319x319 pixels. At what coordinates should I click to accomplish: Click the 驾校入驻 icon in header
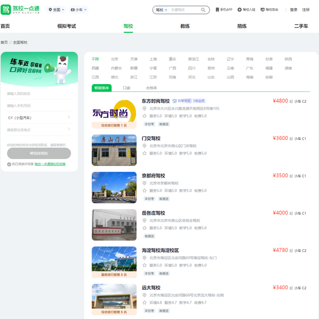click(x=240, y=10)
